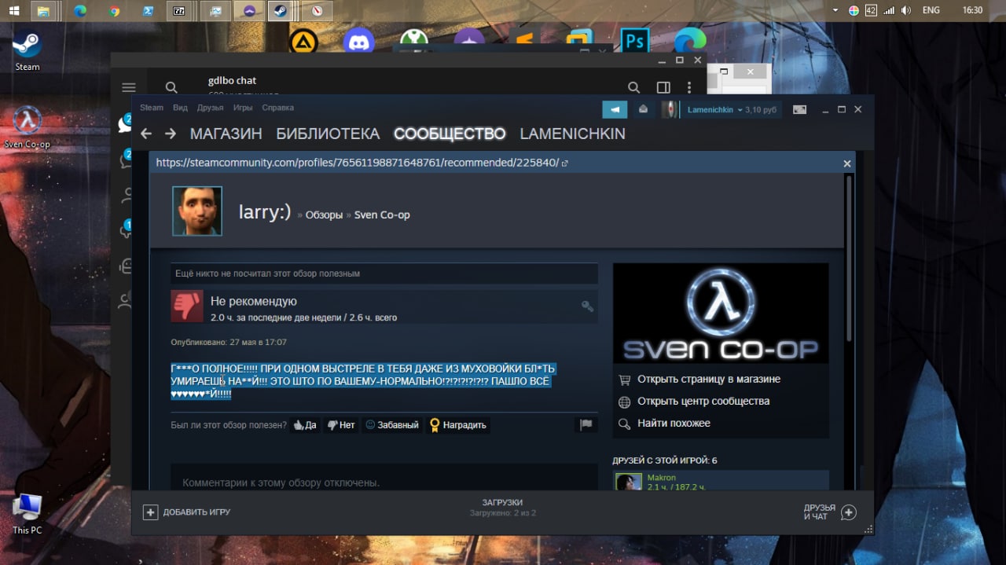The height and width of the screenshot is (565, 1006).
Task: Open the Обзоры breadcrumb link
Action: click(x=324, y=215)
